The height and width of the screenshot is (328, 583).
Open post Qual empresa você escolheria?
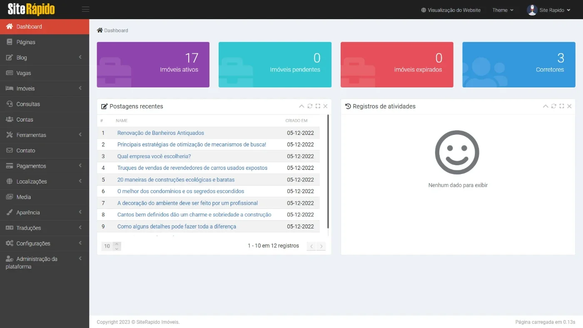pyautogui.click(x=154, y=156)
